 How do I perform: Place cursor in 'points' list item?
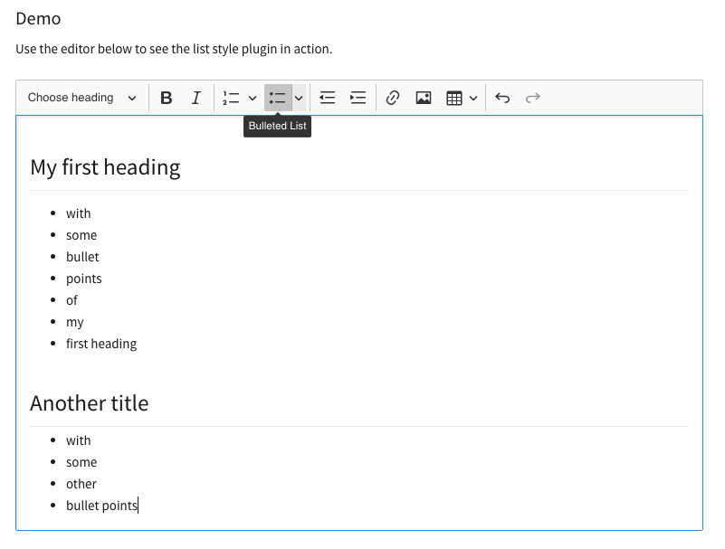[83, 279]
